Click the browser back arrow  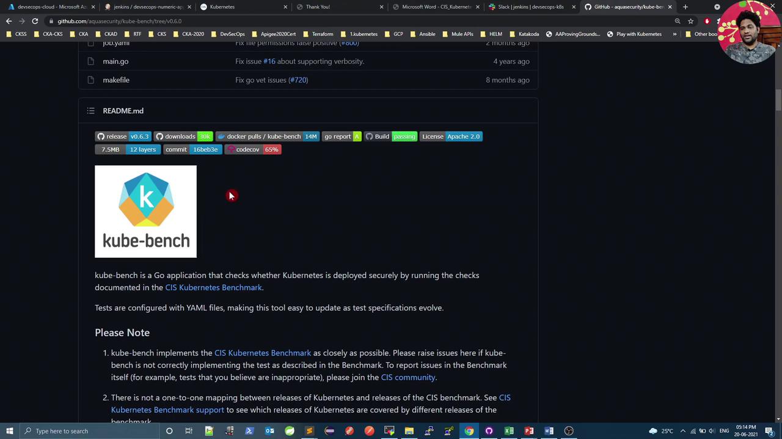[x=9, y=21]
